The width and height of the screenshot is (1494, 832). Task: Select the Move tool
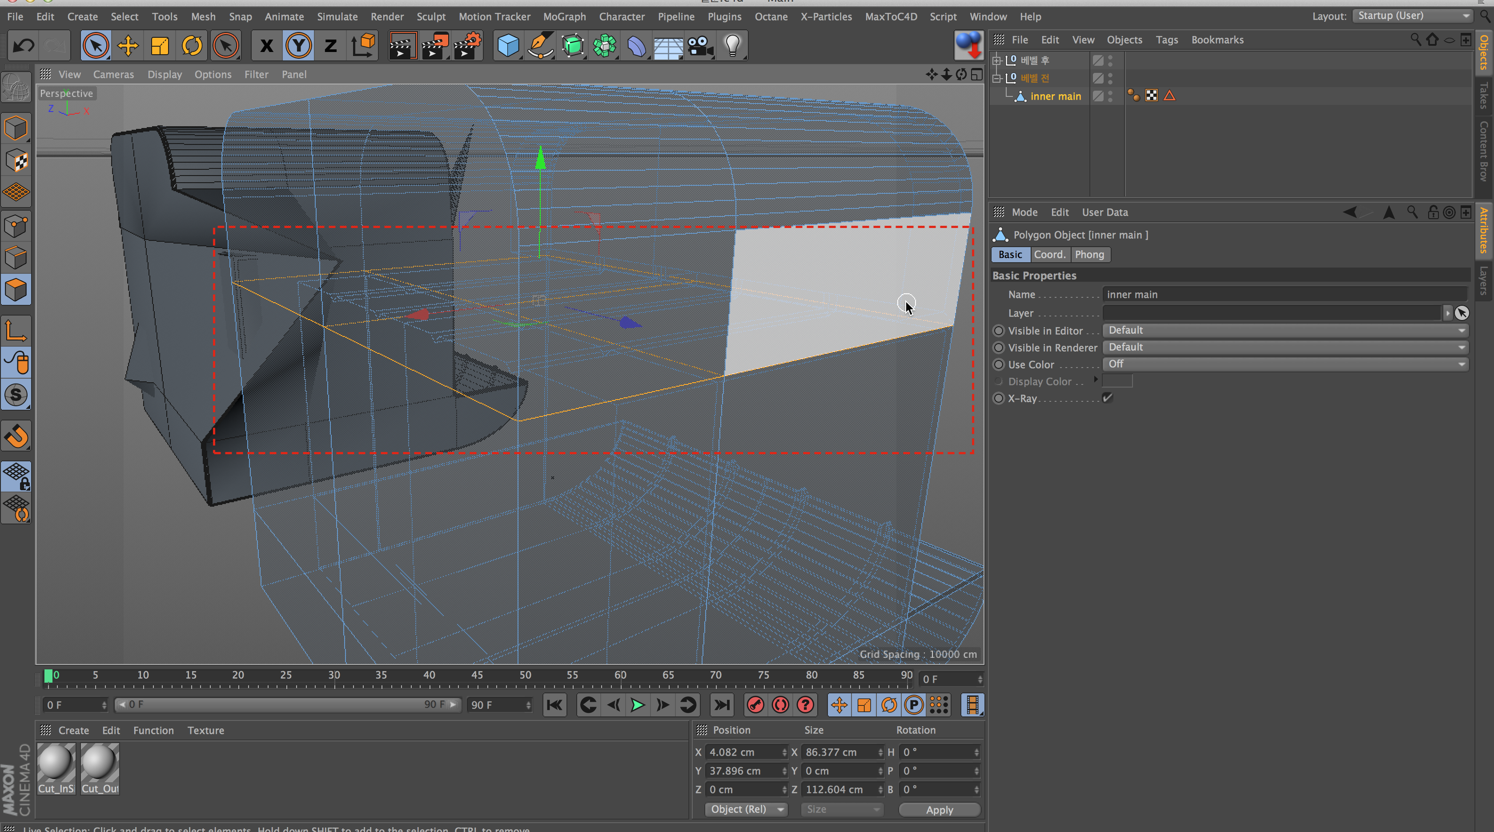128,45
